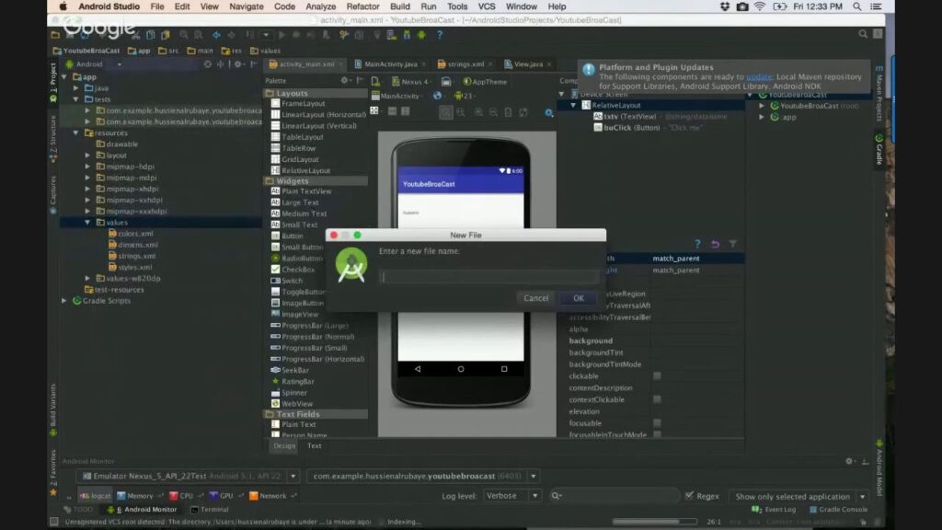The height and width of the screenshot is (530, 942).
Task: Open the AppTheme selector
Action: pyautogui.click(x=485, y=81)
